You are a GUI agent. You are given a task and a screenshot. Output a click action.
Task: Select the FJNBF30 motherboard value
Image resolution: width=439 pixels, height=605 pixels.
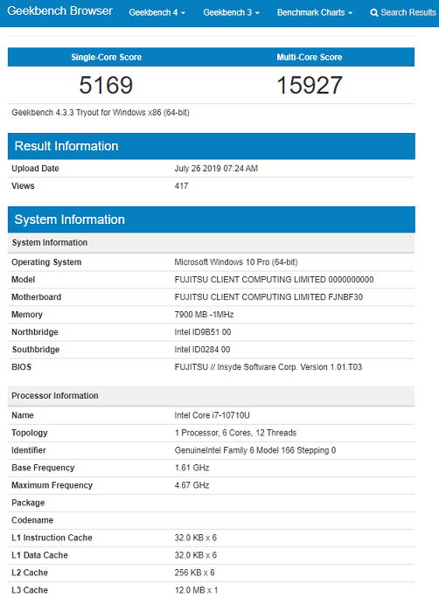pos(345,297)
